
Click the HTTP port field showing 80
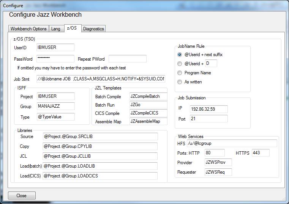215,153
